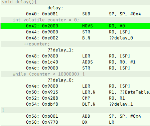This screenshot has height=126, width=150.
Task: Select the SUB SP, SP, #0x4 instruction
Action: [x=76, y=14]
